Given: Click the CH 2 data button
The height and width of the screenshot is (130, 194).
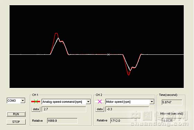Looking at the screenshot, I should click(100, 109).
